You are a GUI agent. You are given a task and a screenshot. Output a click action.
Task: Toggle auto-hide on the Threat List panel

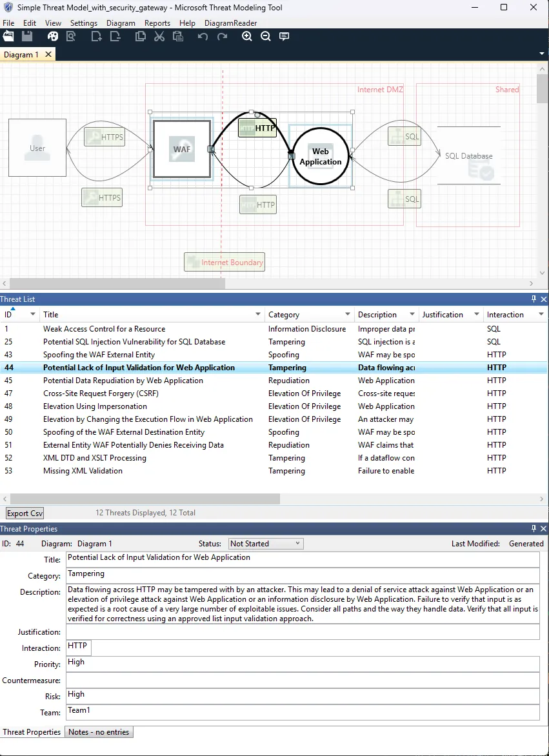pyautogui.click(x=533, y=299)
